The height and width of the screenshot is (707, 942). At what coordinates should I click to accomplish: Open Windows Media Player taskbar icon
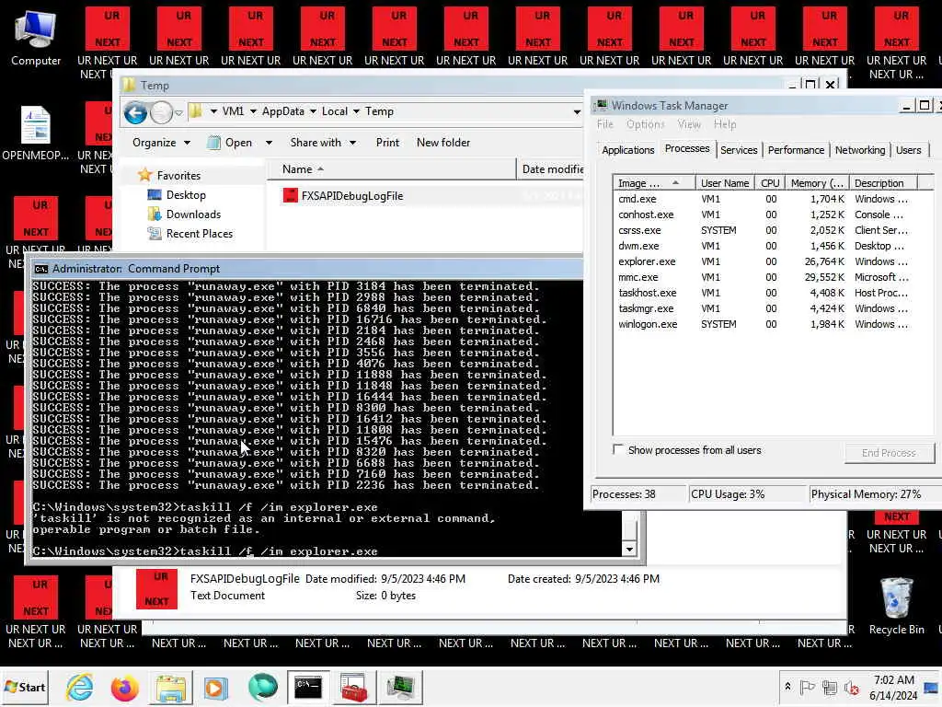coord(216,687)
